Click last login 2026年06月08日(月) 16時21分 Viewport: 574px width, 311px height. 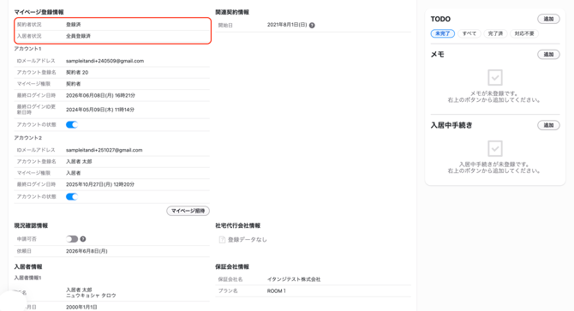click(x=100, y=95)
